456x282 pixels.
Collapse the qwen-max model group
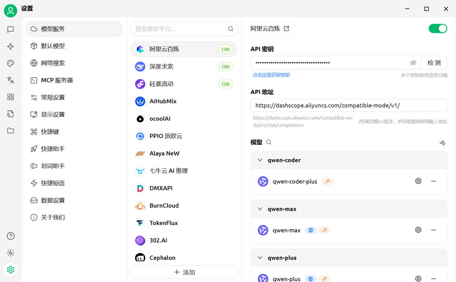[x=260, y=209]
